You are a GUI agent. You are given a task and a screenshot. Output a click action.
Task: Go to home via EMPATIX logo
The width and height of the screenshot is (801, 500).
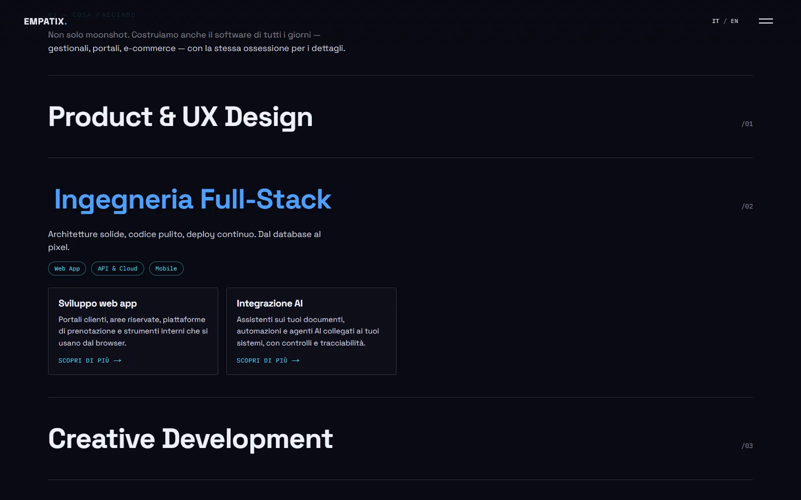45,21
